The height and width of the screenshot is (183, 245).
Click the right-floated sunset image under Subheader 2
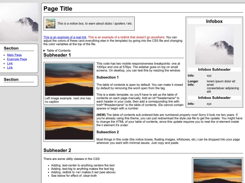tap(217, 171)
